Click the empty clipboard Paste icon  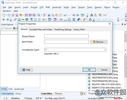click(x=60, y=15)
